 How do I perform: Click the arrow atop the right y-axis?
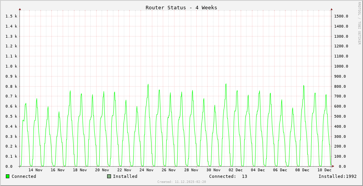(331, 9)
